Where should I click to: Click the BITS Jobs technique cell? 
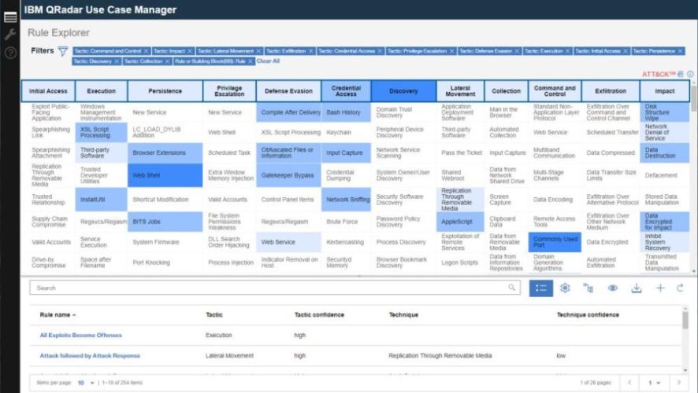(165, 222)
